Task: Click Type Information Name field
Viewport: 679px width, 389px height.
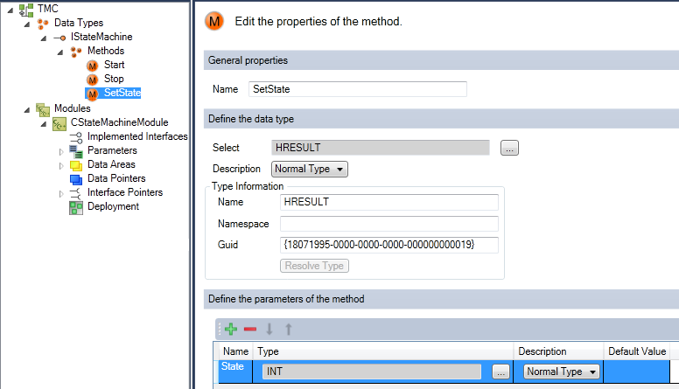Action: [389, 202]
